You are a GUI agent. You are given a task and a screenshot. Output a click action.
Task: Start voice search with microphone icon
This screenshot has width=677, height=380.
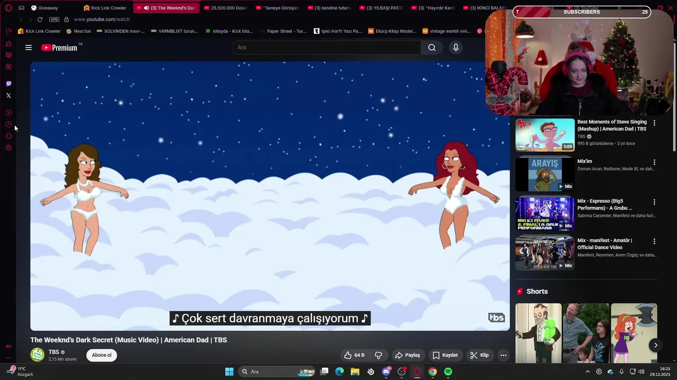coord(456,47)
